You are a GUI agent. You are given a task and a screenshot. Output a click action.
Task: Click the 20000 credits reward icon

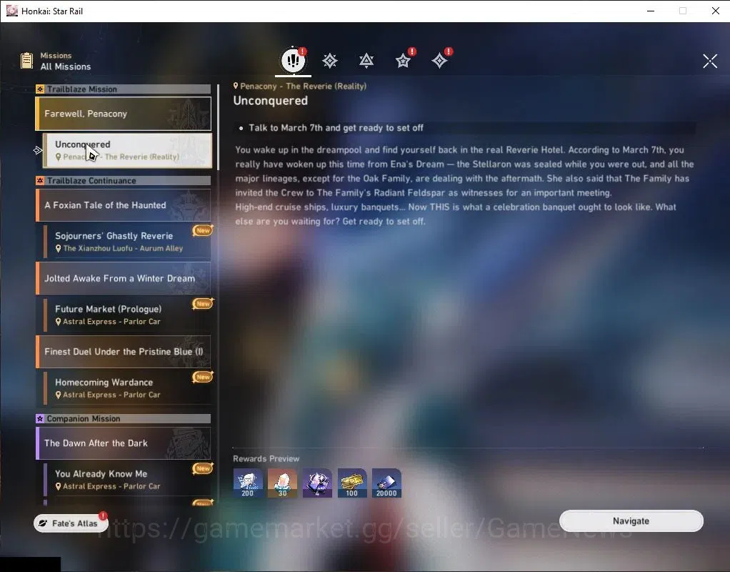click(x=386, y=483)
